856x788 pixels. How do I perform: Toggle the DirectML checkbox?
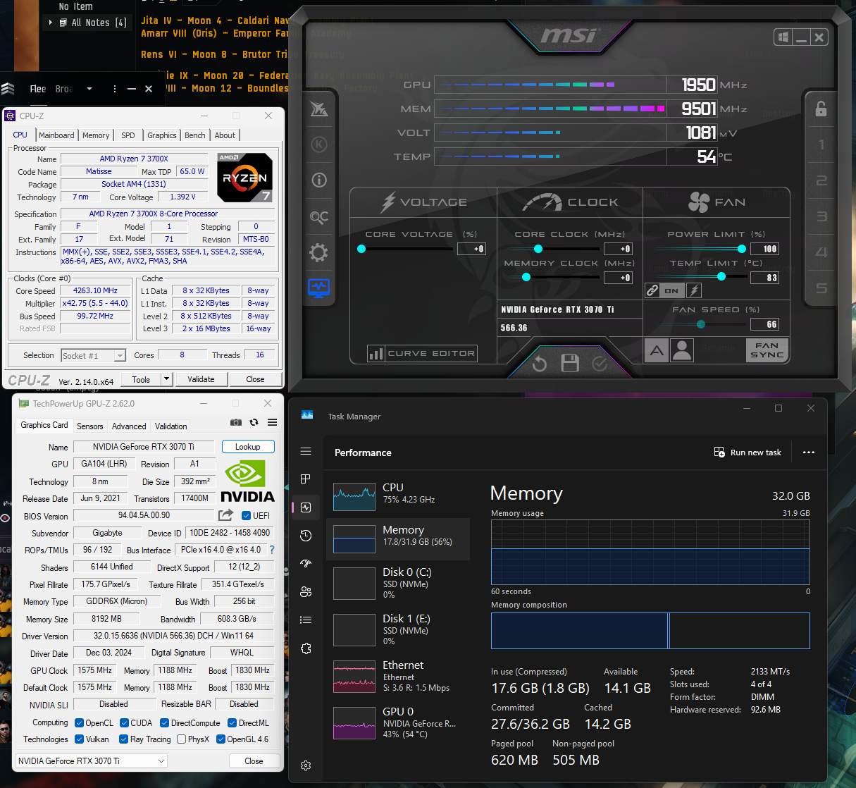232,723
